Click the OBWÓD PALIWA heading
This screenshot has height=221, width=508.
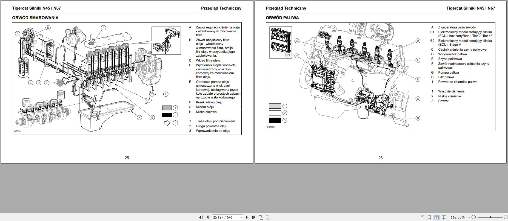coord(282,18)
